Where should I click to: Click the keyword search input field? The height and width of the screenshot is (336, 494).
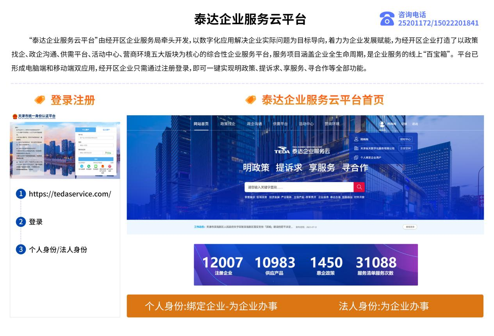(x=299, y=187)
